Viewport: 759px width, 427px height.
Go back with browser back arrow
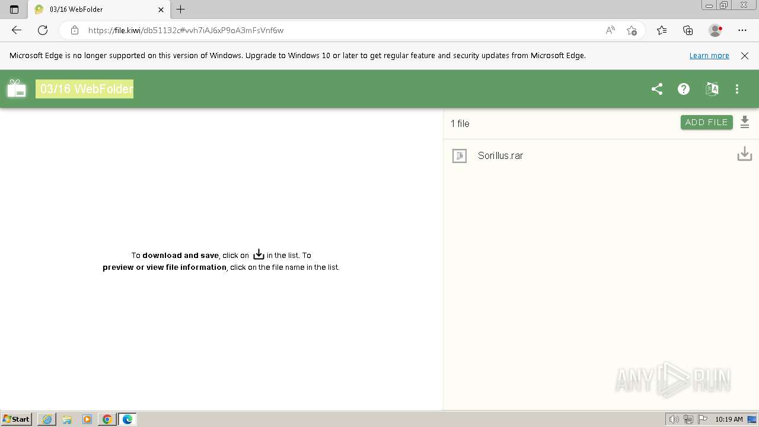[17, 30]
